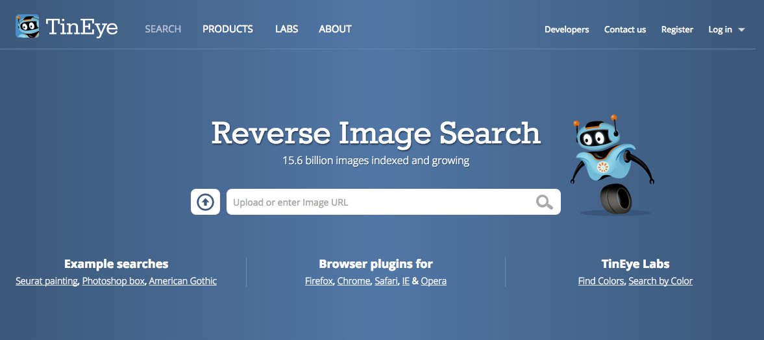This screenshot has width=764, height=340.
Task: Click the magnifying glass search icon
Action: pyautogui.click(x=544, y=202)
